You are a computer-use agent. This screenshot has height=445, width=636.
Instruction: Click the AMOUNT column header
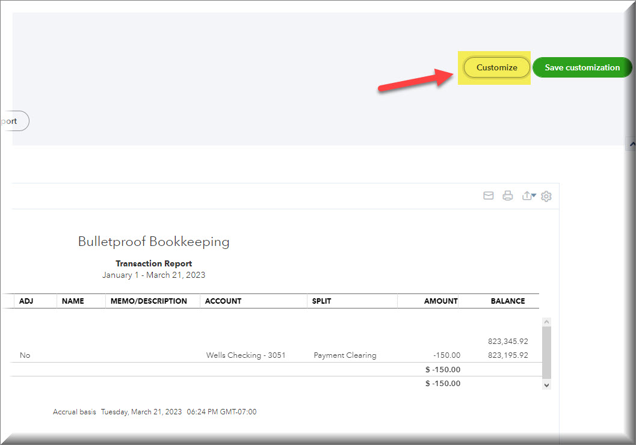click(441, 301)
